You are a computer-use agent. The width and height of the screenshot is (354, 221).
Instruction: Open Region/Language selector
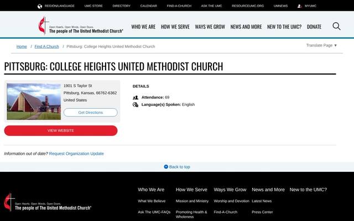point(59,6)
